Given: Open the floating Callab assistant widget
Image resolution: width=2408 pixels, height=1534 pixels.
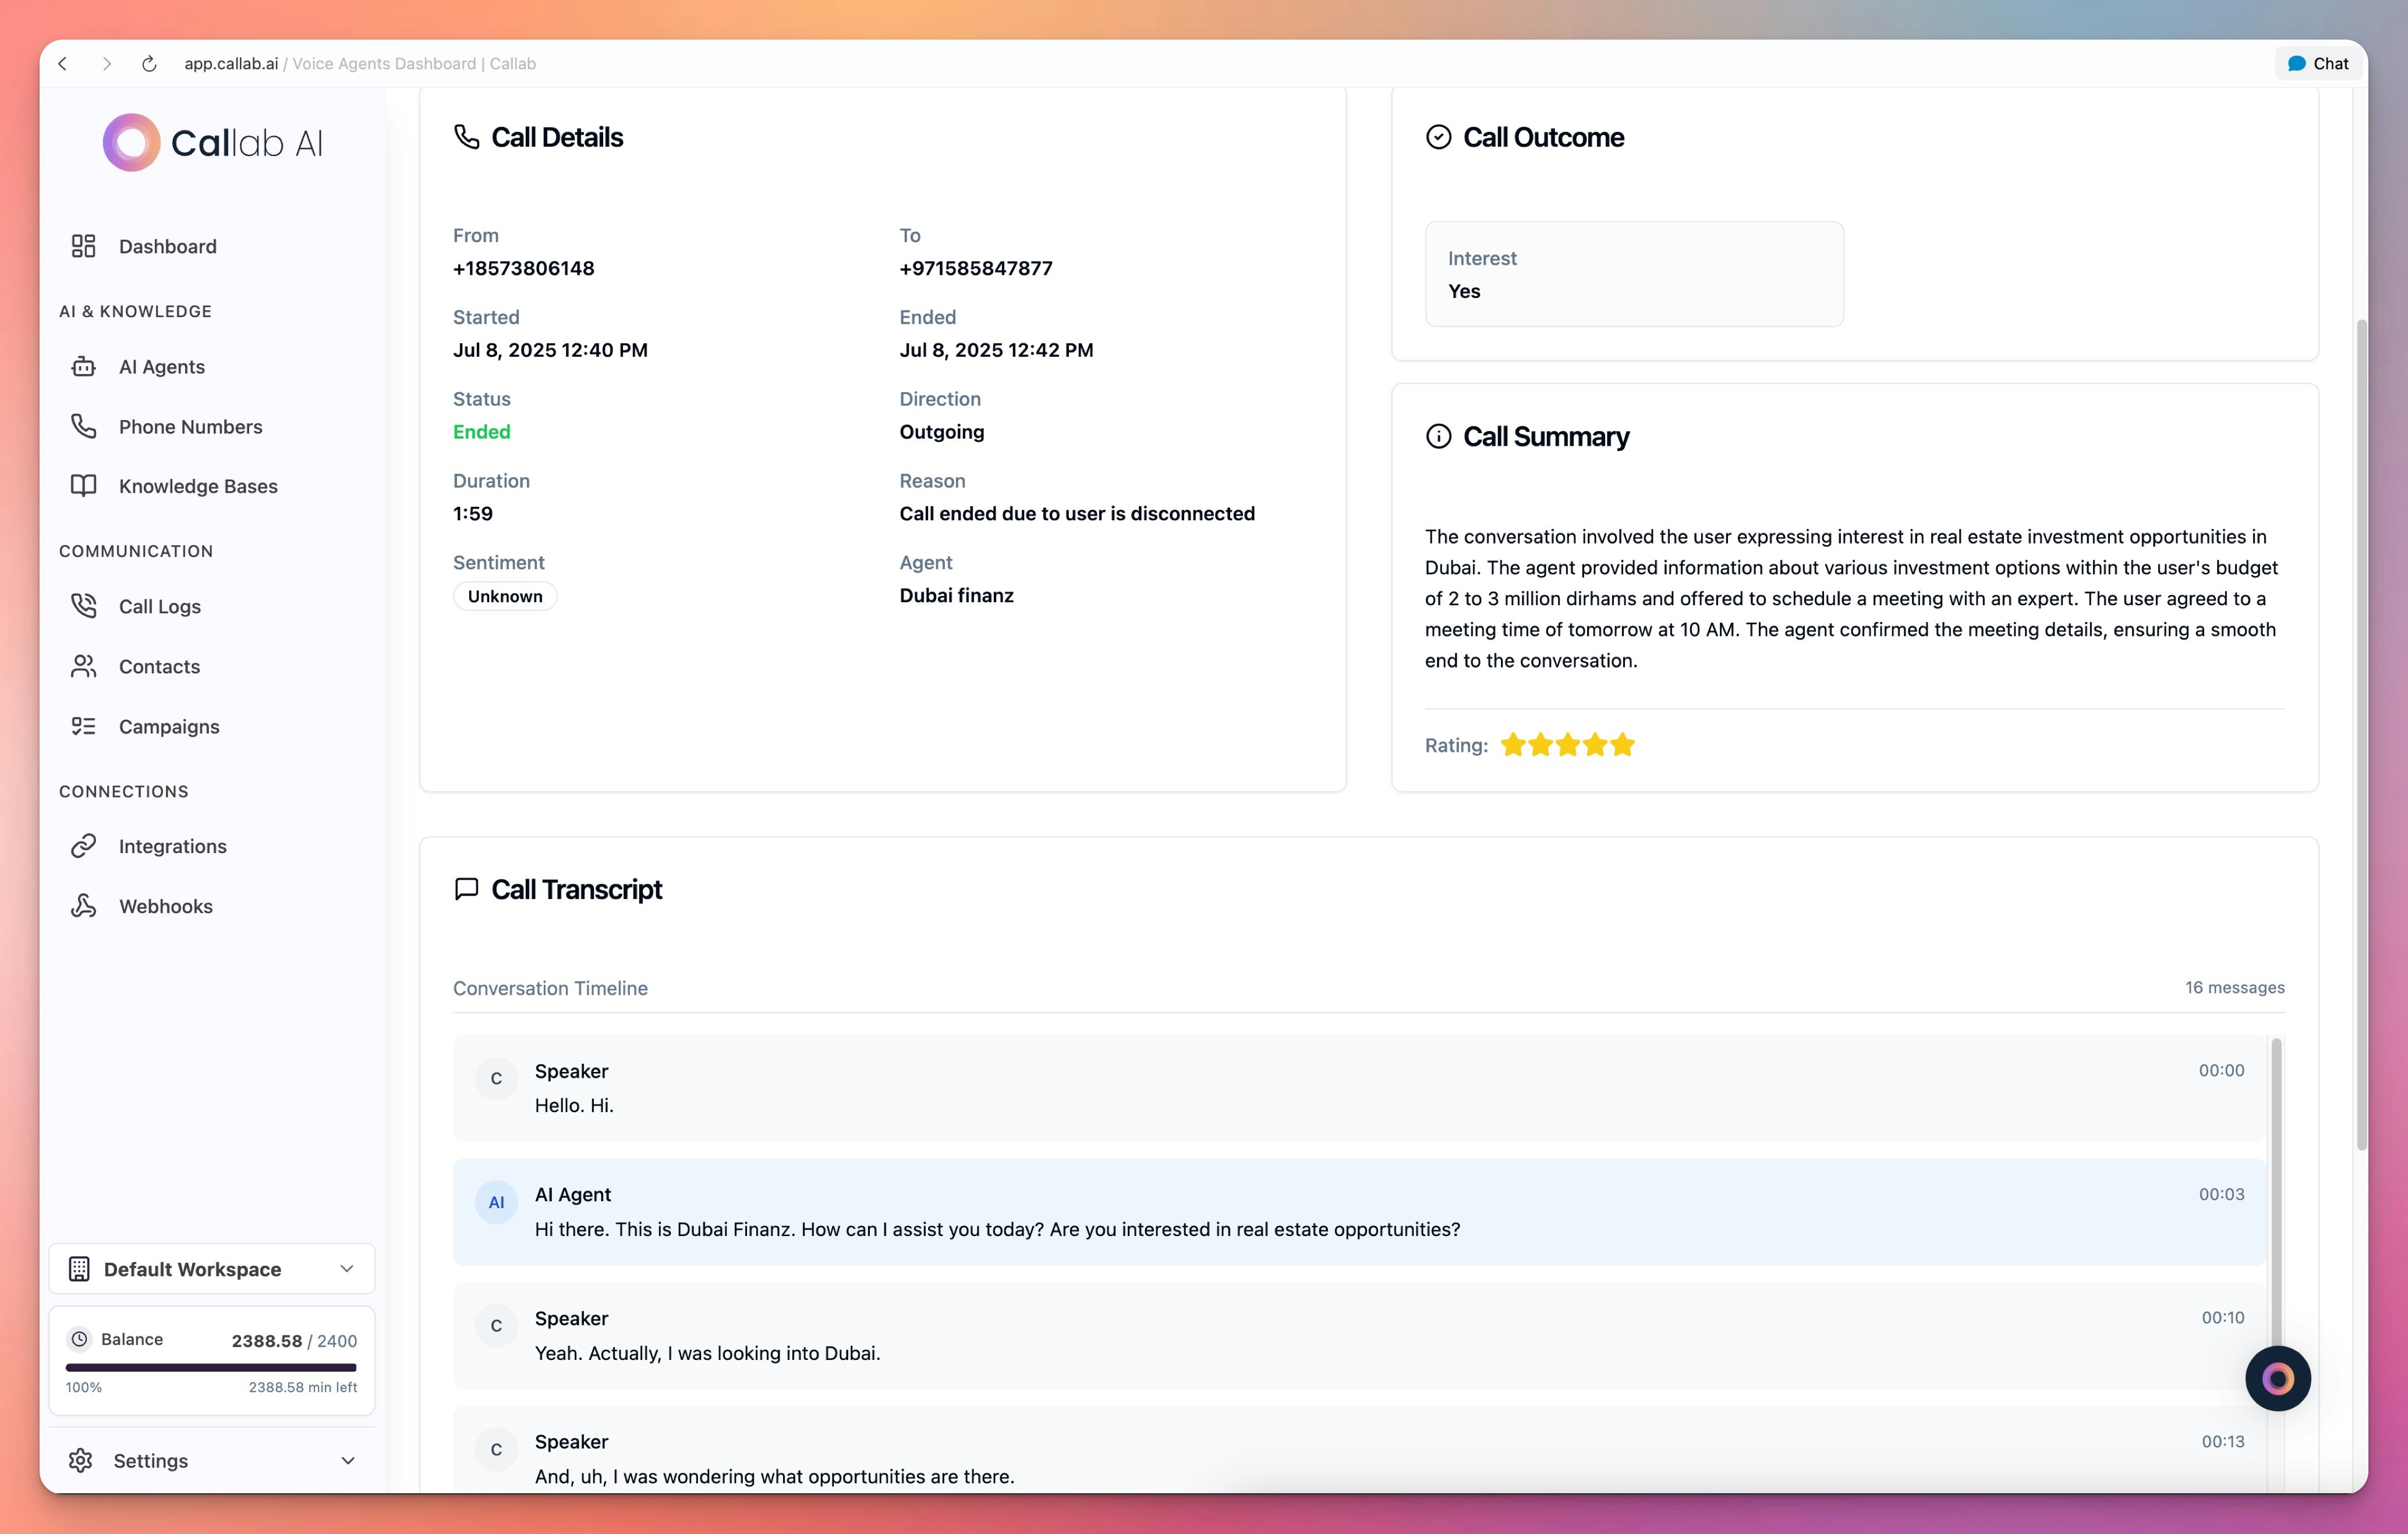Looking at the screenshot, I should 2277,1379.
